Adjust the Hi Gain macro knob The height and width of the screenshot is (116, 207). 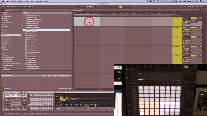click(24, 107)
